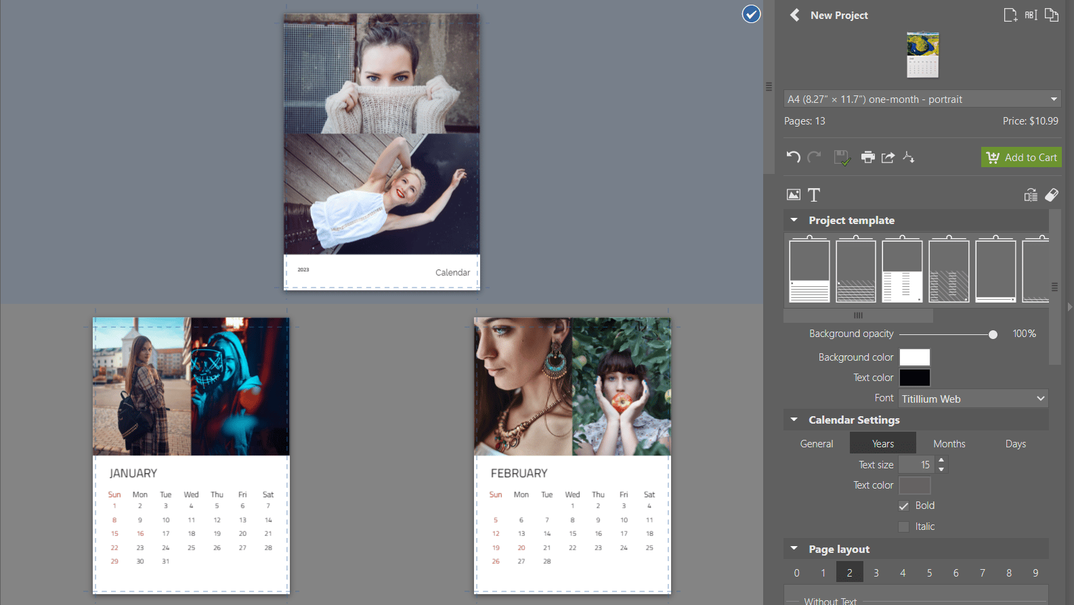Open the Titillium Web font dropdown
This screenshot has width=1074, height=605.
point(973,399)
